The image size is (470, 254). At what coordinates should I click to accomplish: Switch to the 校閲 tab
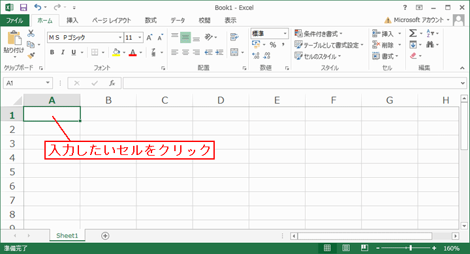coord(204,20)
